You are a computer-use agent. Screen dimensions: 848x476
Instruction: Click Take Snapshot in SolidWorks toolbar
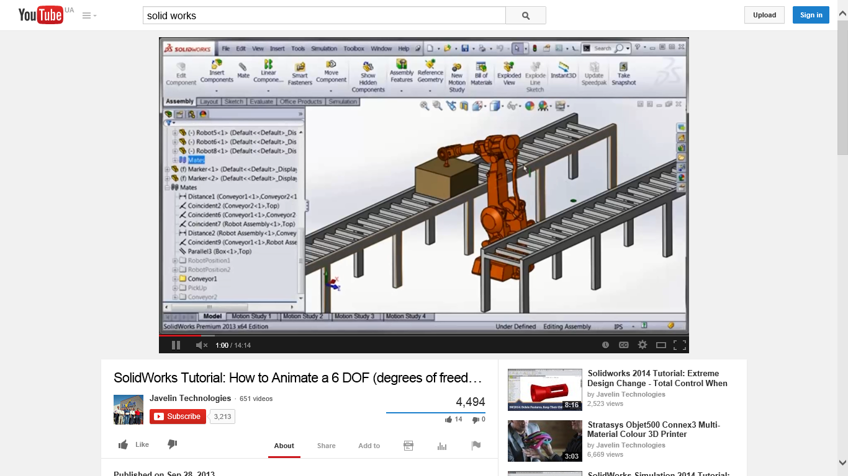tap(624, 73)
